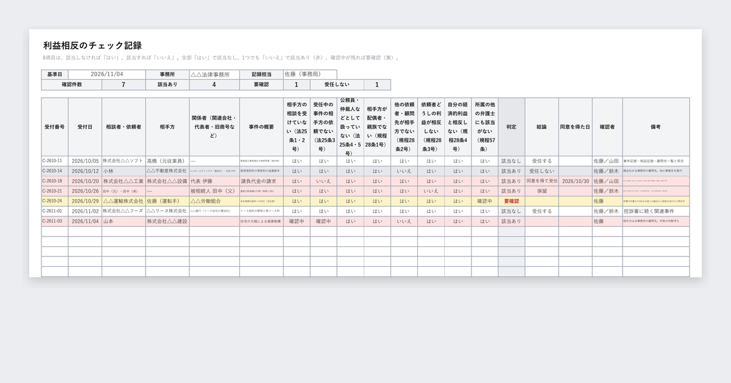This screenshot has width=731, height=383.
Task: Select receipt number cell C-2610-21
Action: click(x=55, y=191)
